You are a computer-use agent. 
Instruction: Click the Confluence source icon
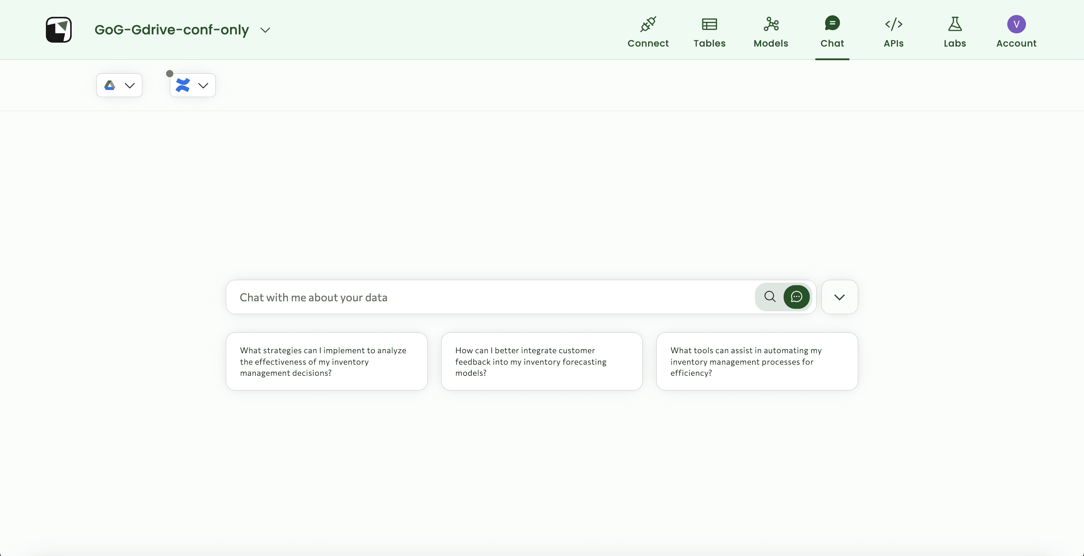pyautogui.click(x=183, y=85)
